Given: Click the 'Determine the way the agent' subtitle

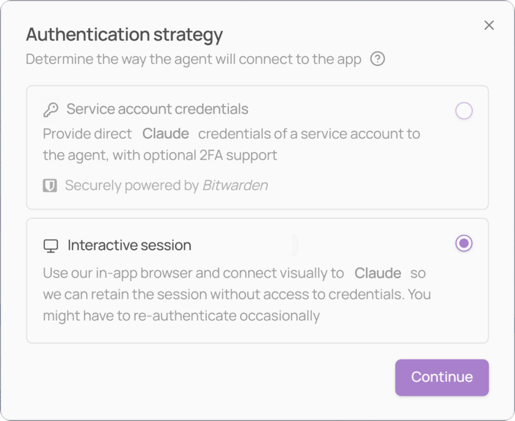Looking at the screenshot, I should (193, 59).
